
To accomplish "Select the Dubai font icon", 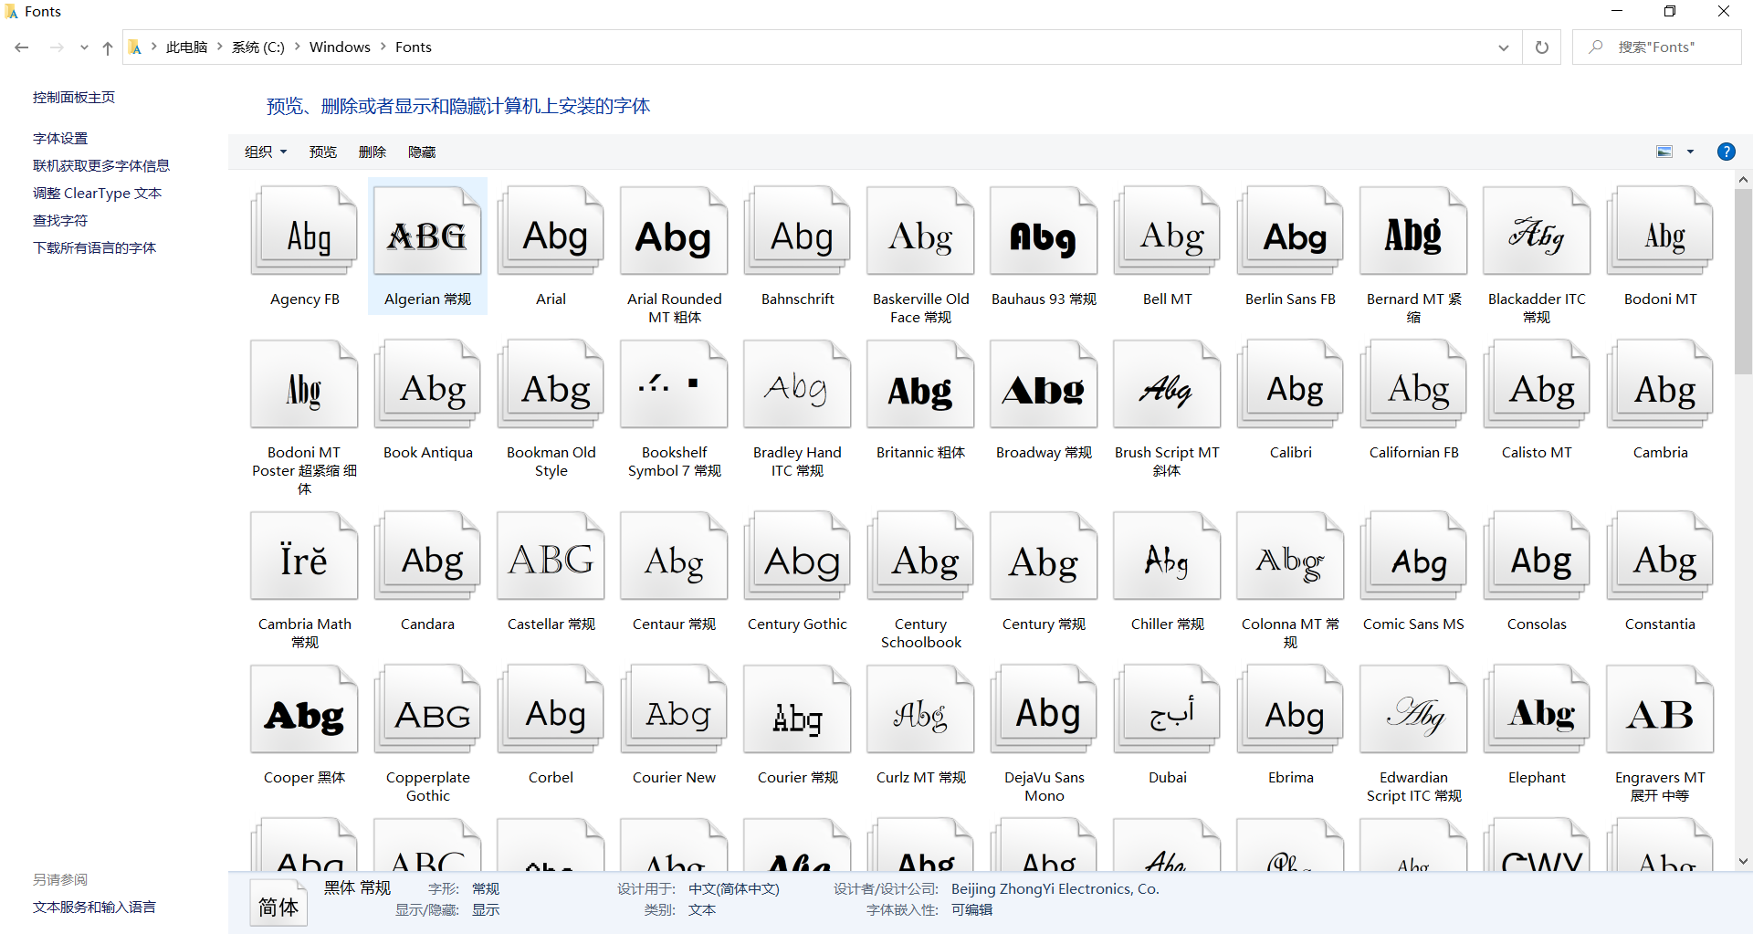I will tap(1167, 709).
